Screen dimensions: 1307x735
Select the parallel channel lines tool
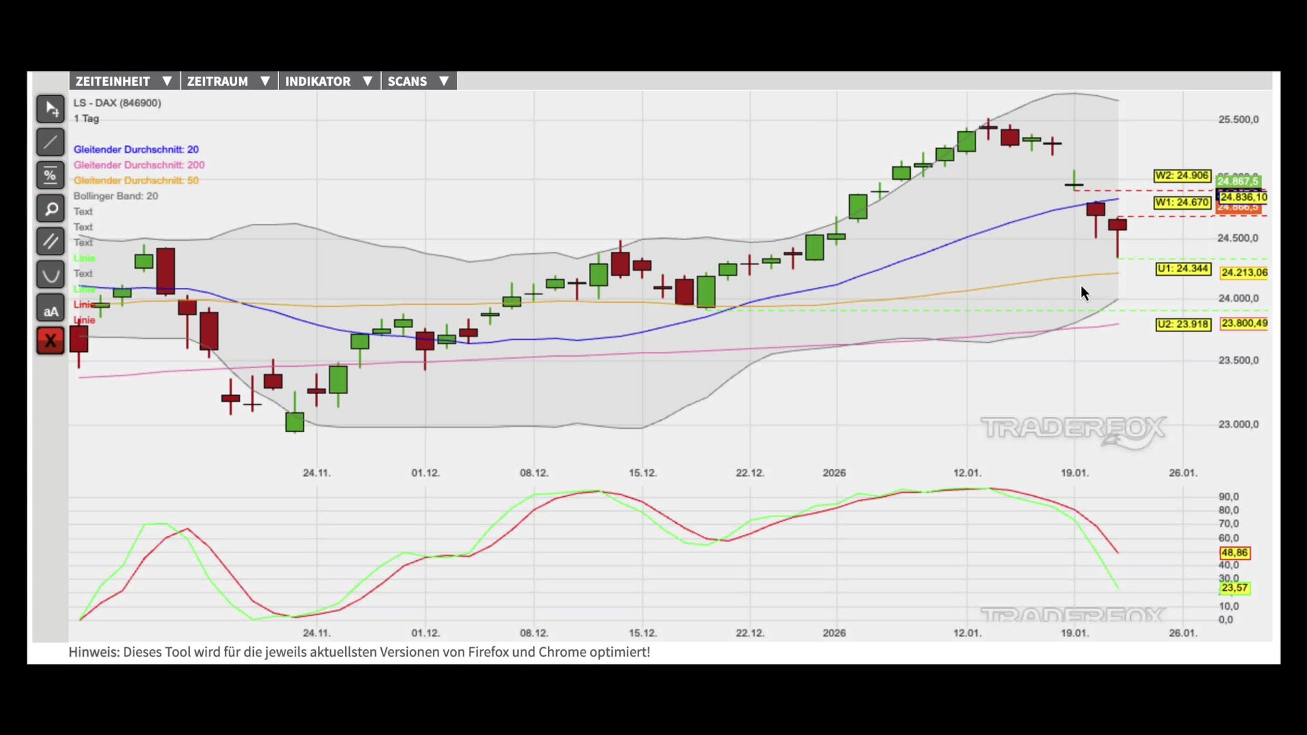click(50, 242)
